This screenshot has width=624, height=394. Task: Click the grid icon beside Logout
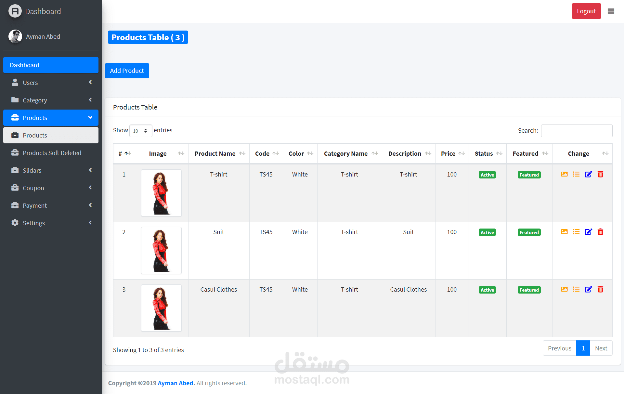[x=611, y=11]
